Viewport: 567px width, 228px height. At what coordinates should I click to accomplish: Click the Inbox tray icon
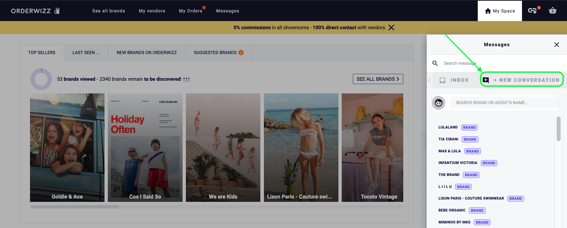click(442, 80)
